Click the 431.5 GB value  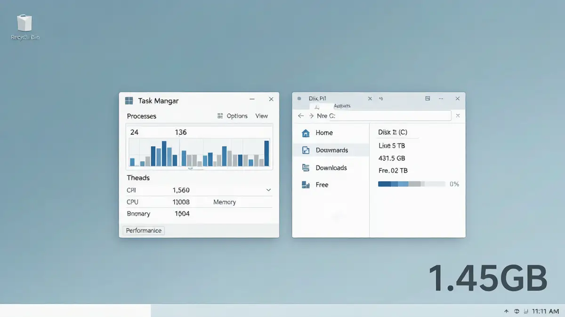point(392,158)
